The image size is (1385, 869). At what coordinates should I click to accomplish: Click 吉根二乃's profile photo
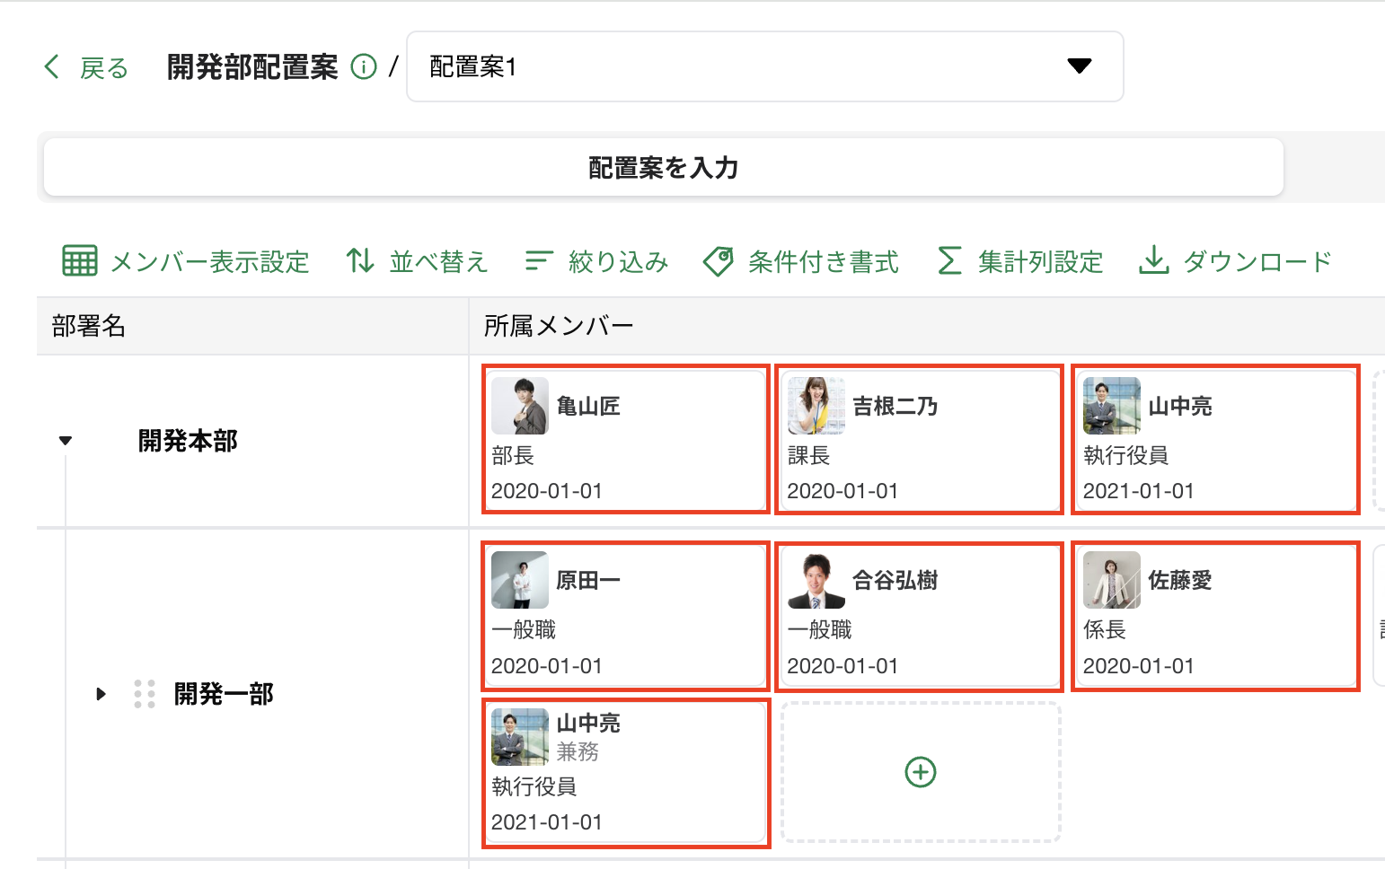(x=816, y=406)
